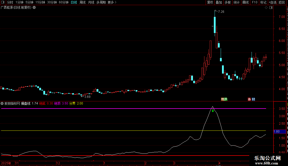The width and height of the screenshot is (288, 166).
Task: Click month 4 on the time axis
Action: (219, 163)
